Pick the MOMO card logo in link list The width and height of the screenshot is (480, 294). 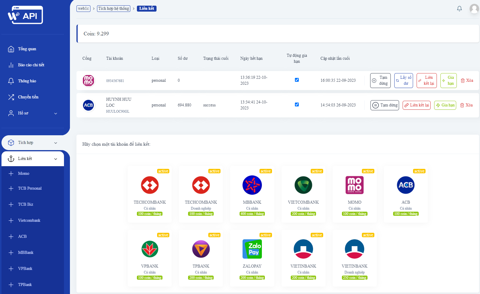354,185
